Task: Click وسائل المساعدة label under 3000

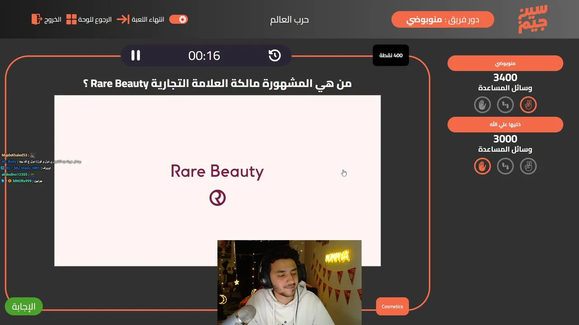Action: (505, 149)
